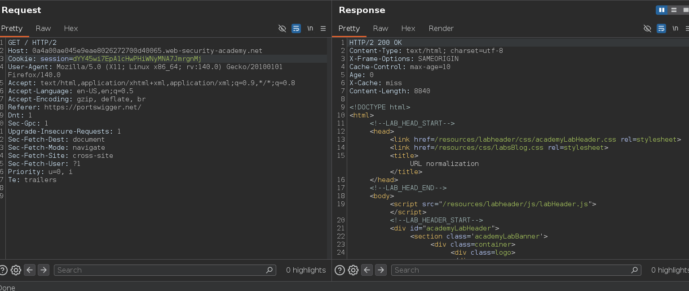Open Response panel hamburger options menu
Image resolution: width=689 pixels, height=291 pixels.
[688, 28]
